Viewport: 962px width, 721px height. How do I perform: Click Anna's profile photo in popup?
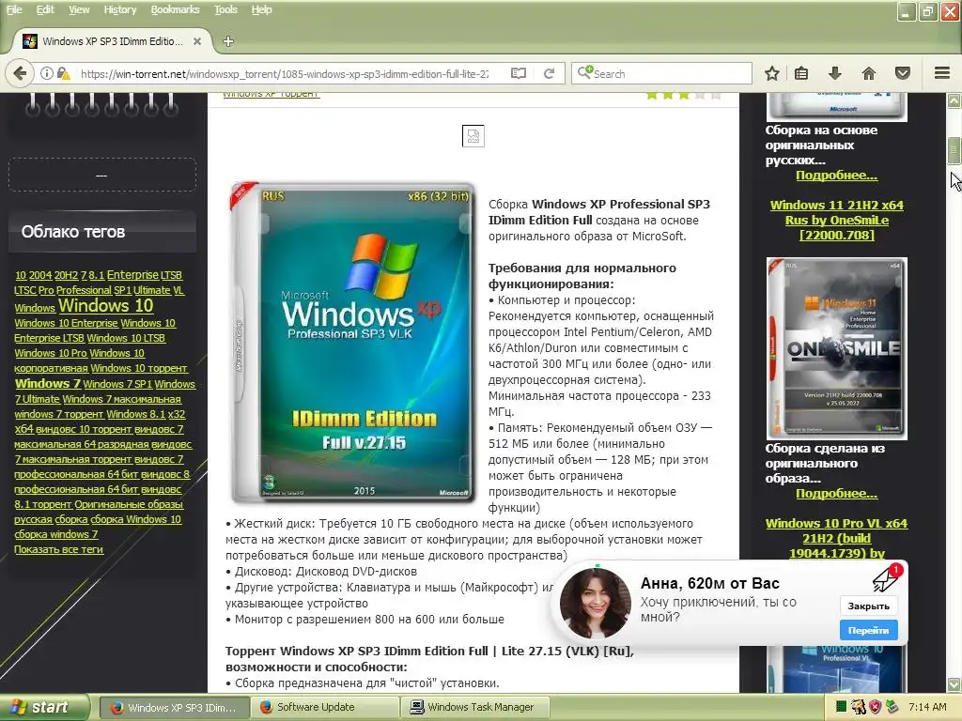coord(595,604)
